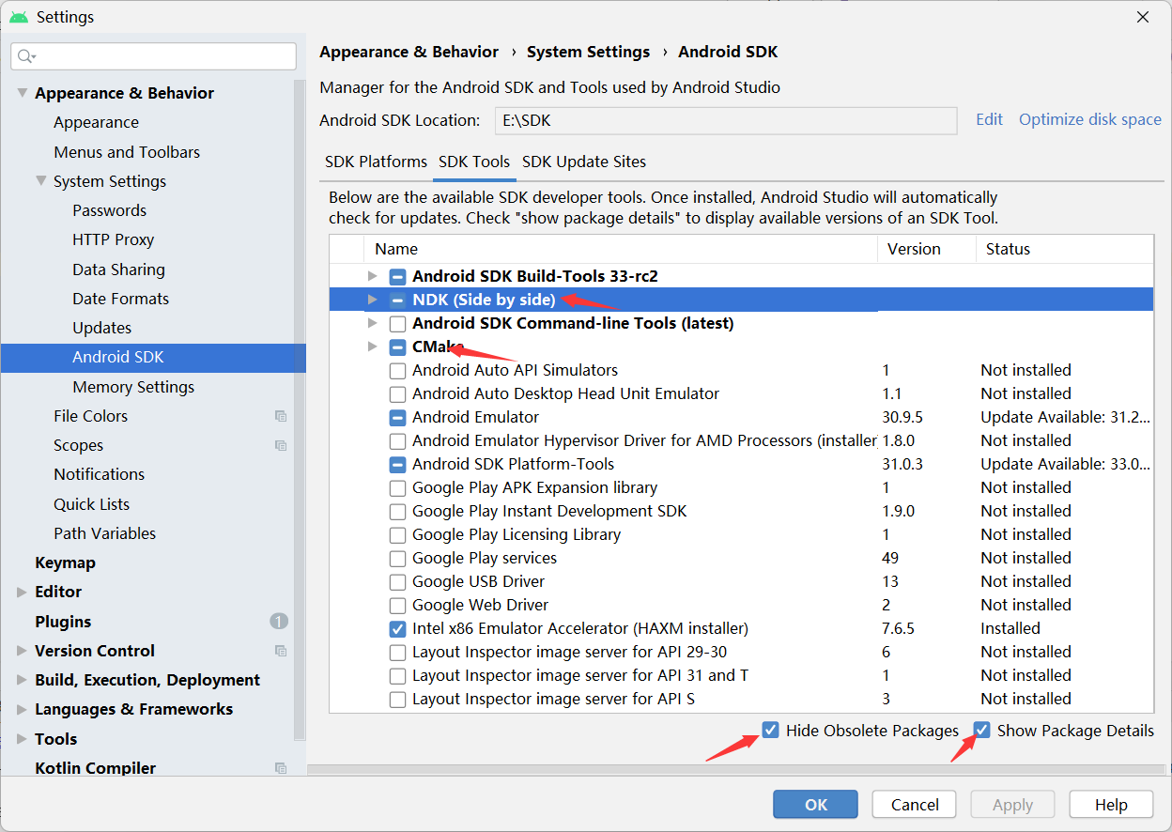Click the settings tree vertical scrollbar
This screenshot has width=1172, height=832.
click(300, 408)
